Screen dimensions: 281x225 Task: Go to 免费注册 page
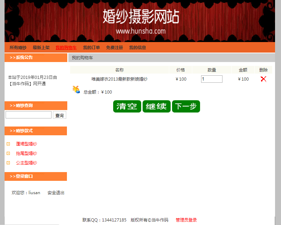coord(115,48)
